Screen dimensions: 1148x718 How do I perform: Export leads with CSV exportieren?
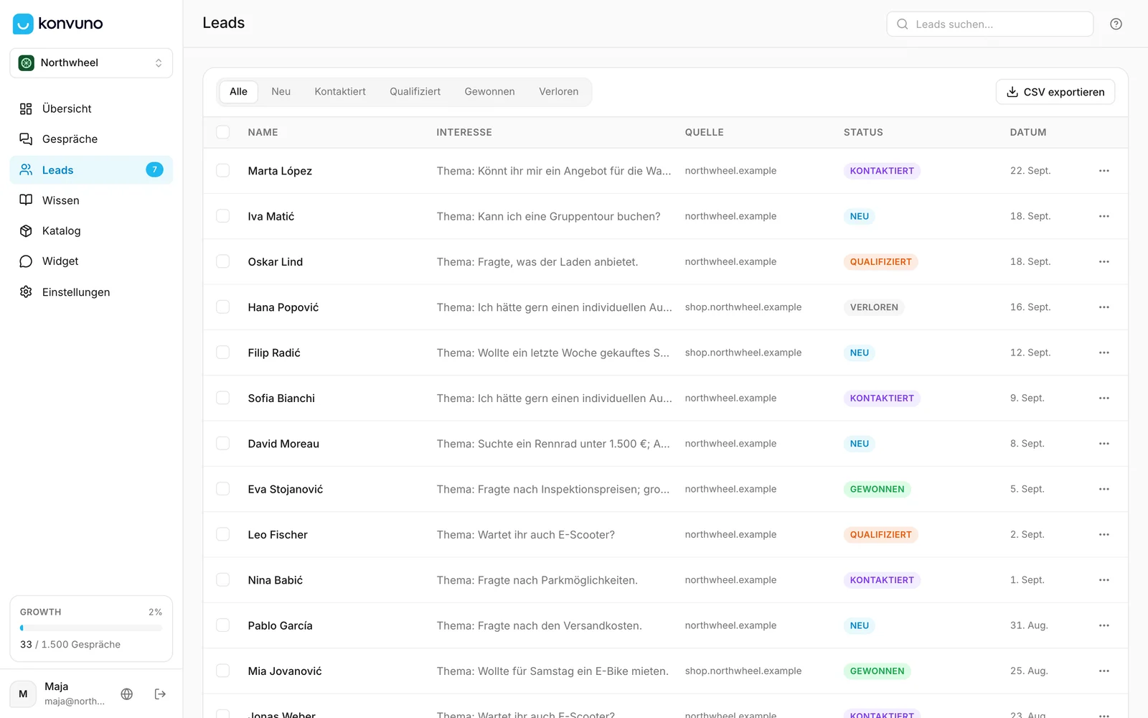point(1055,92)
